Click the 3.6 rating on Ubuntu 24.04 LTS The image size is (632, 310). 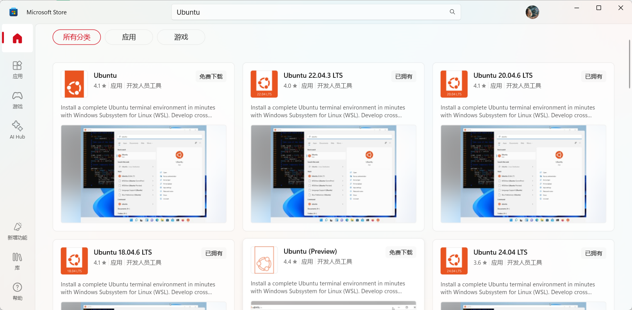(x=480, y=263)
